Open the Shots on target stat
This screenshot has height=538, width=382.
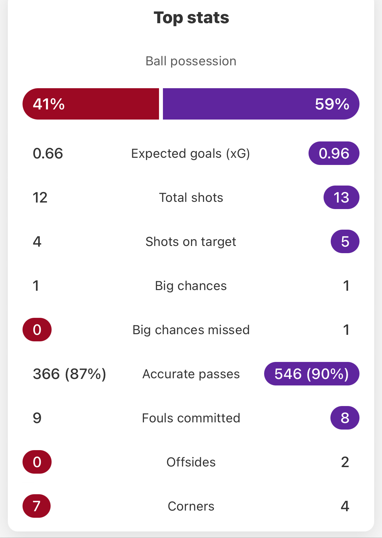(x=191, y=242)
